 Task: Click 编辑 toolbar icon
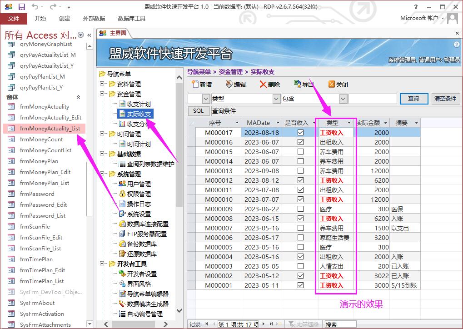click(x=229, y=84)
